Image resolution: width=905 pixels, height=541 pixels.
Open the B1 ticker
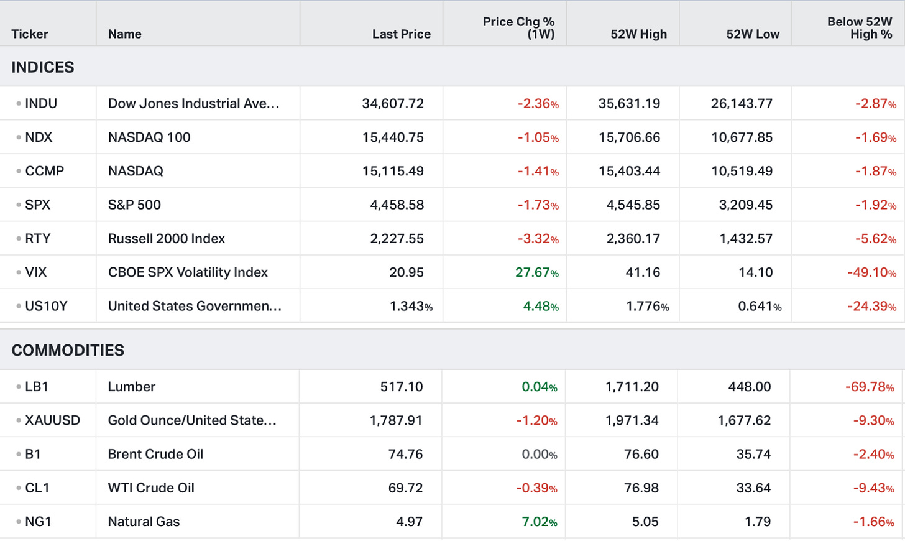(33, 454)
